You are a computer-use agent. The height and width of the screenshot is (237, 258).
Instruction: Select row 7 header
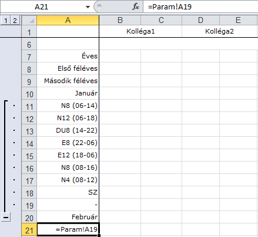tap(29, 57)
